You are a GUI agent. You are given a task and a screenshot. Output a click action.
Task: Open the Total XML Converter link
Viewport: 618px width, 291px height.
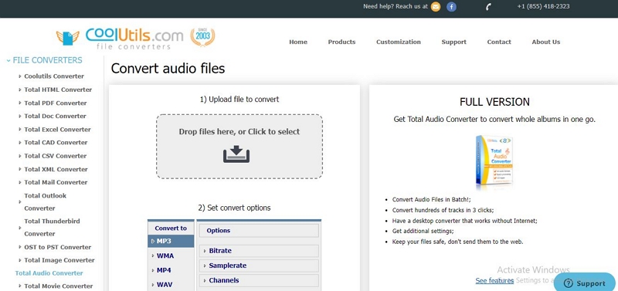tap(56, 169)
